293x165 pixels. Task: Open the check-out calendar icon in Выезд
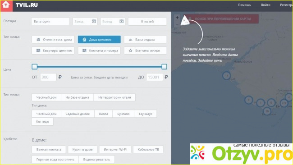pos(121,21)
